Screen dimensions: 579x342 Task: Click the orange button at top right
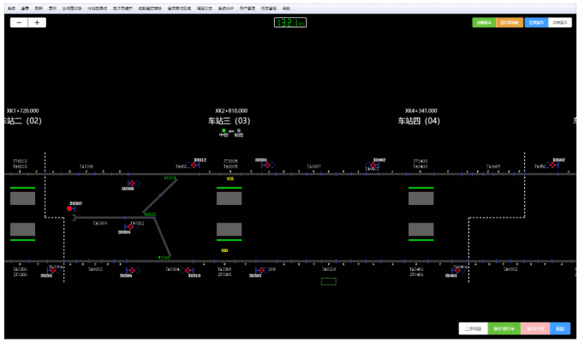click(x=510, y=22)
